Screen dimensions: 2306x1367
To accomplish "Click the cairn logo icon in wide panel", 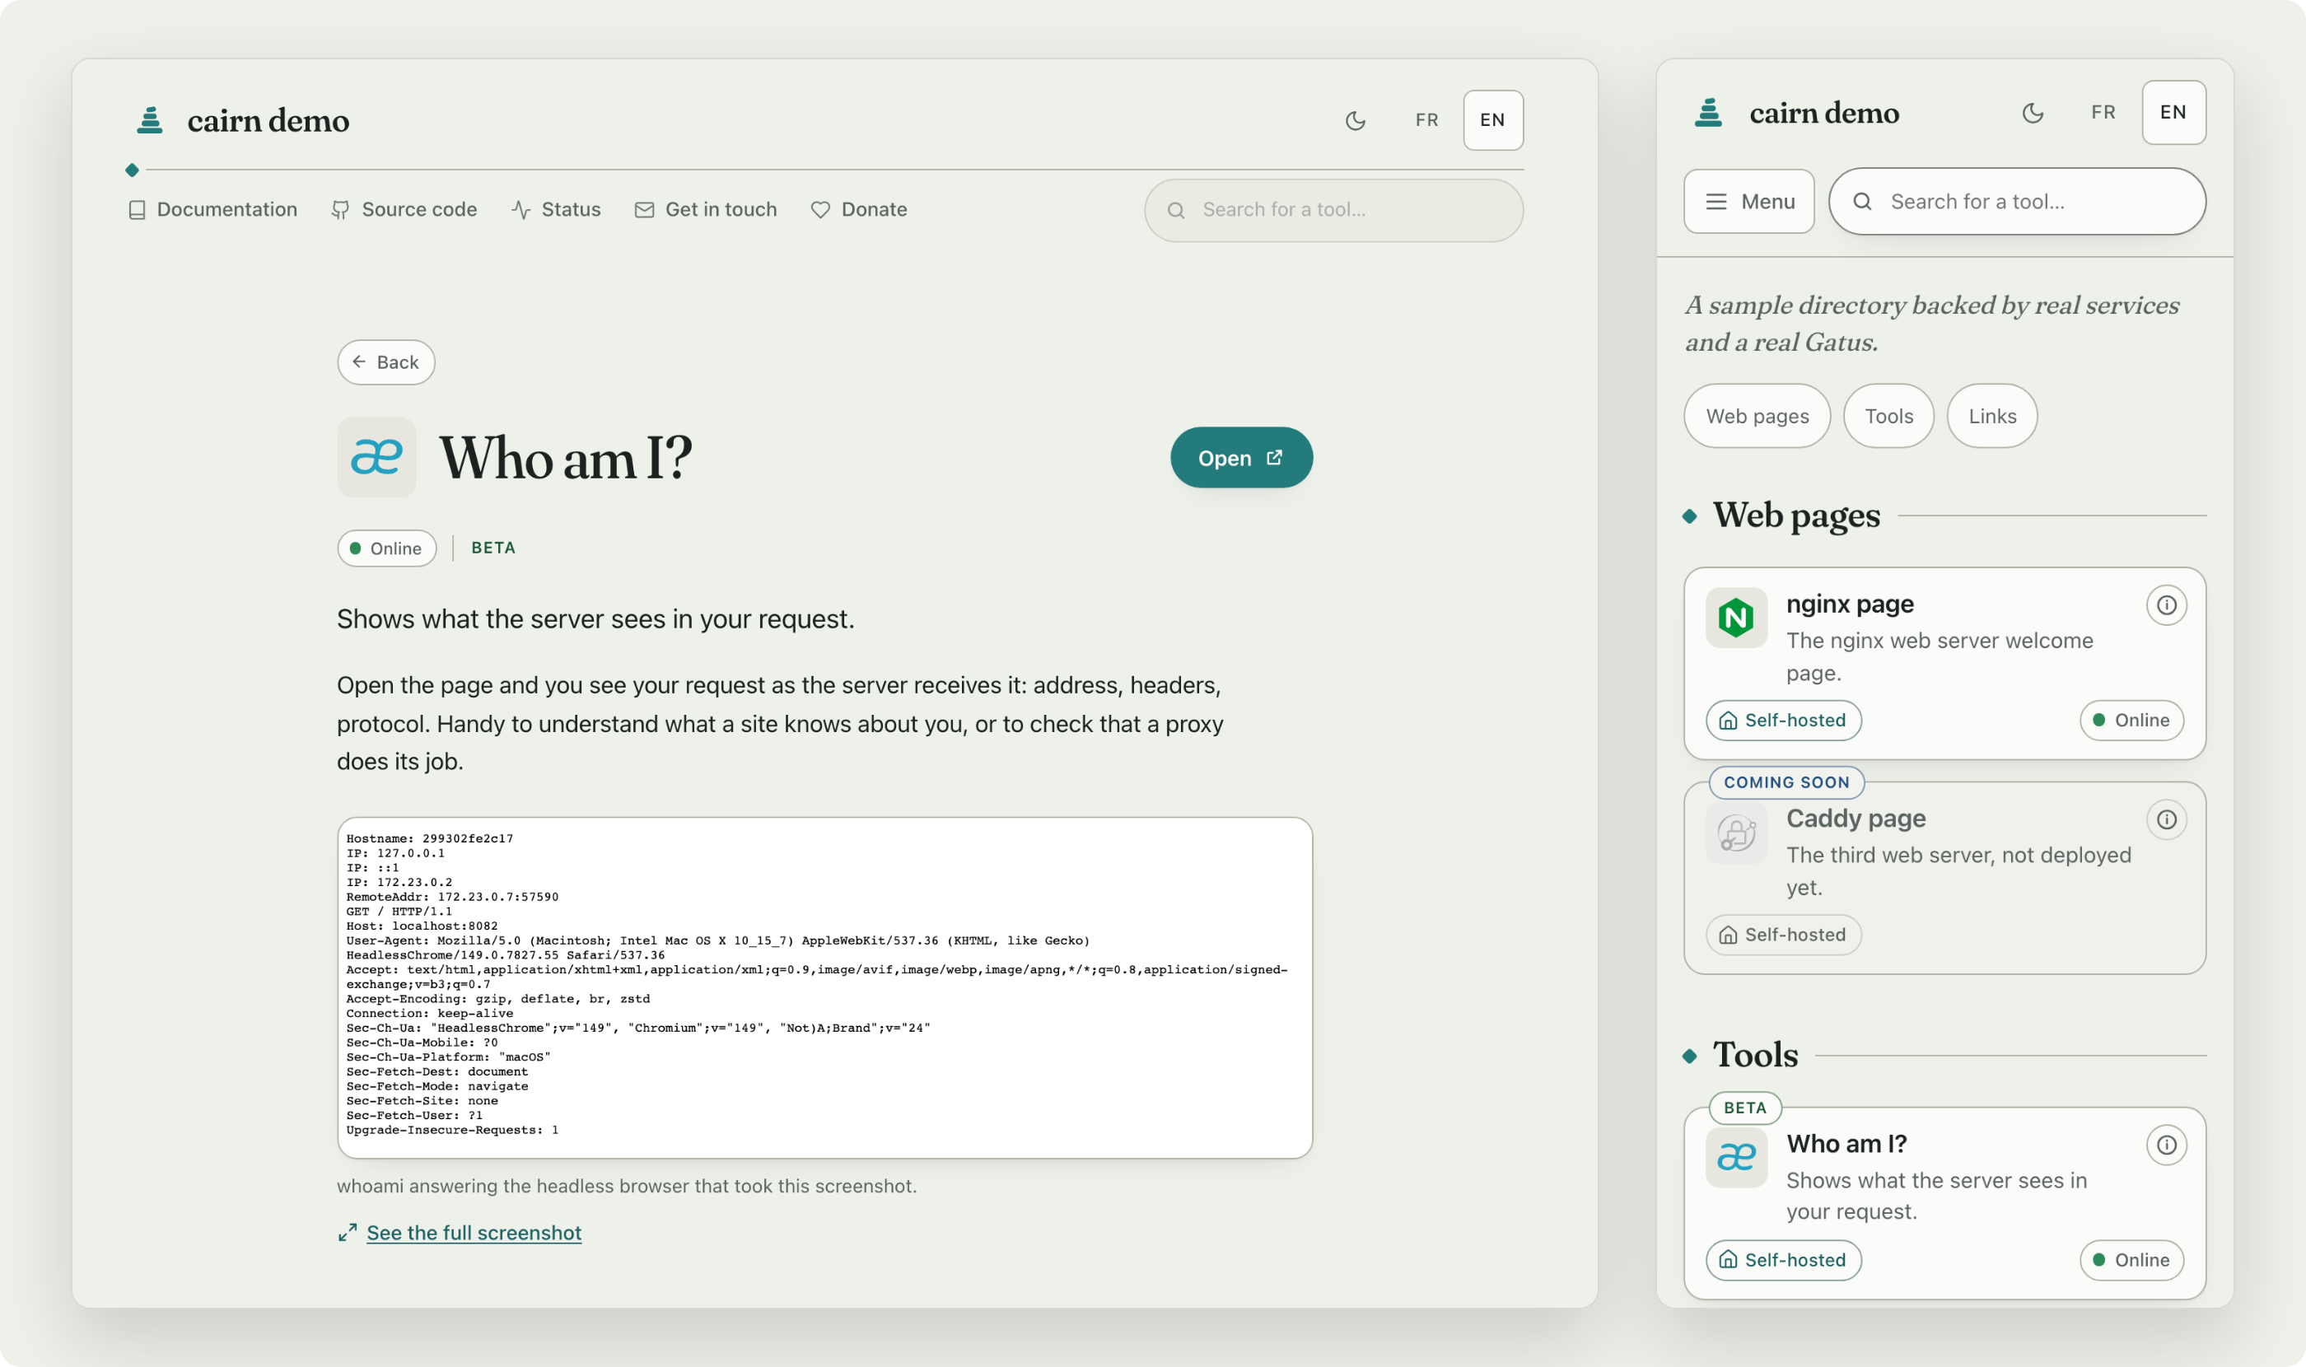I will point(150,119).
